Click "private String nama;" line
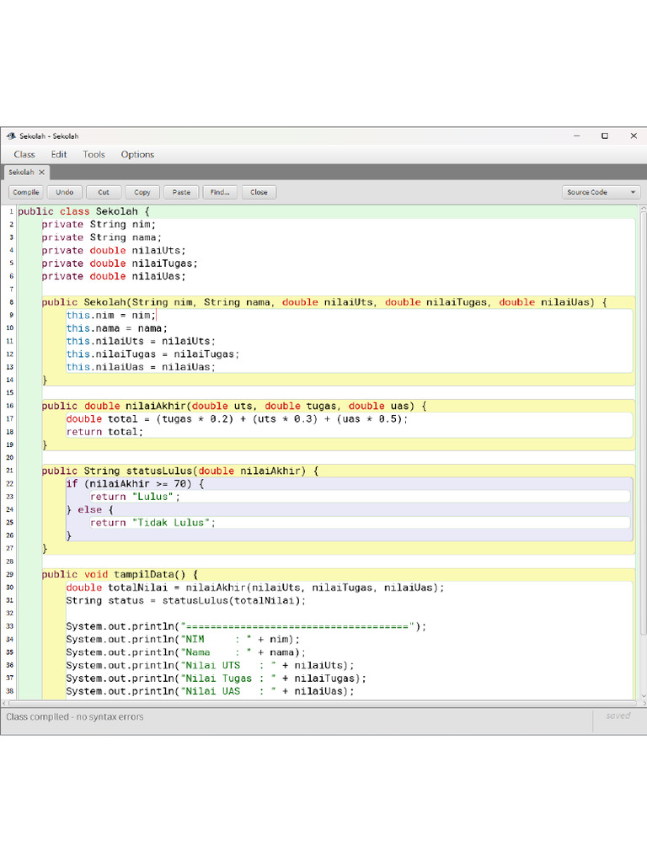 (x=102, y=237)
